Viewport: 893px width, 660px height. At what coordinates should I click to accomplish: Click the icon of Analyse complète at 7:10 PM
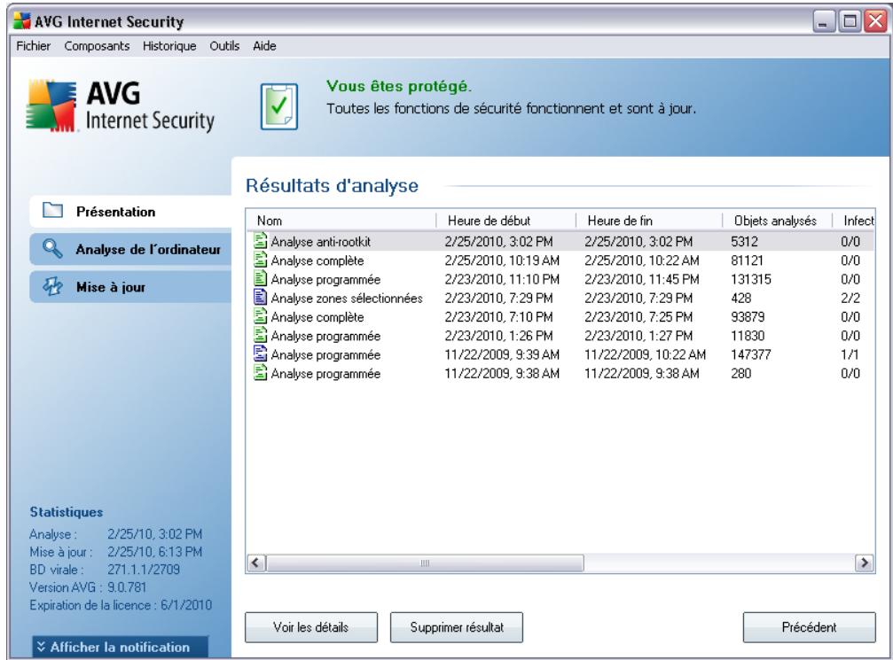pos(260,316)
